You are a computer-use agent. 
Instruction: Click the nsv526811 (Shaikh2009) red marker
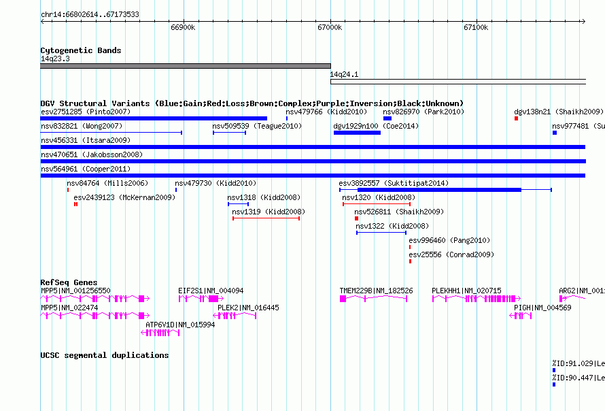356,218
